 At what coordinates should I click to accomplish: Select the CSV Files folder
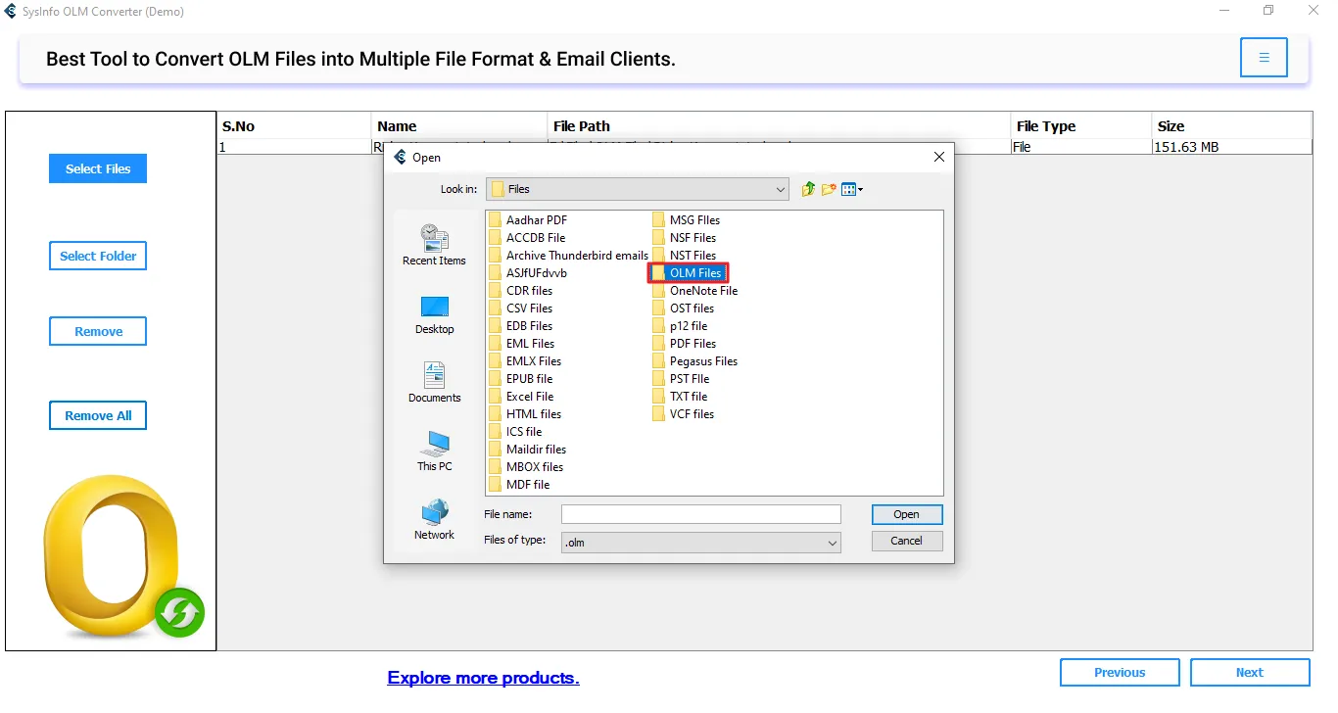[x=521, y=309]
